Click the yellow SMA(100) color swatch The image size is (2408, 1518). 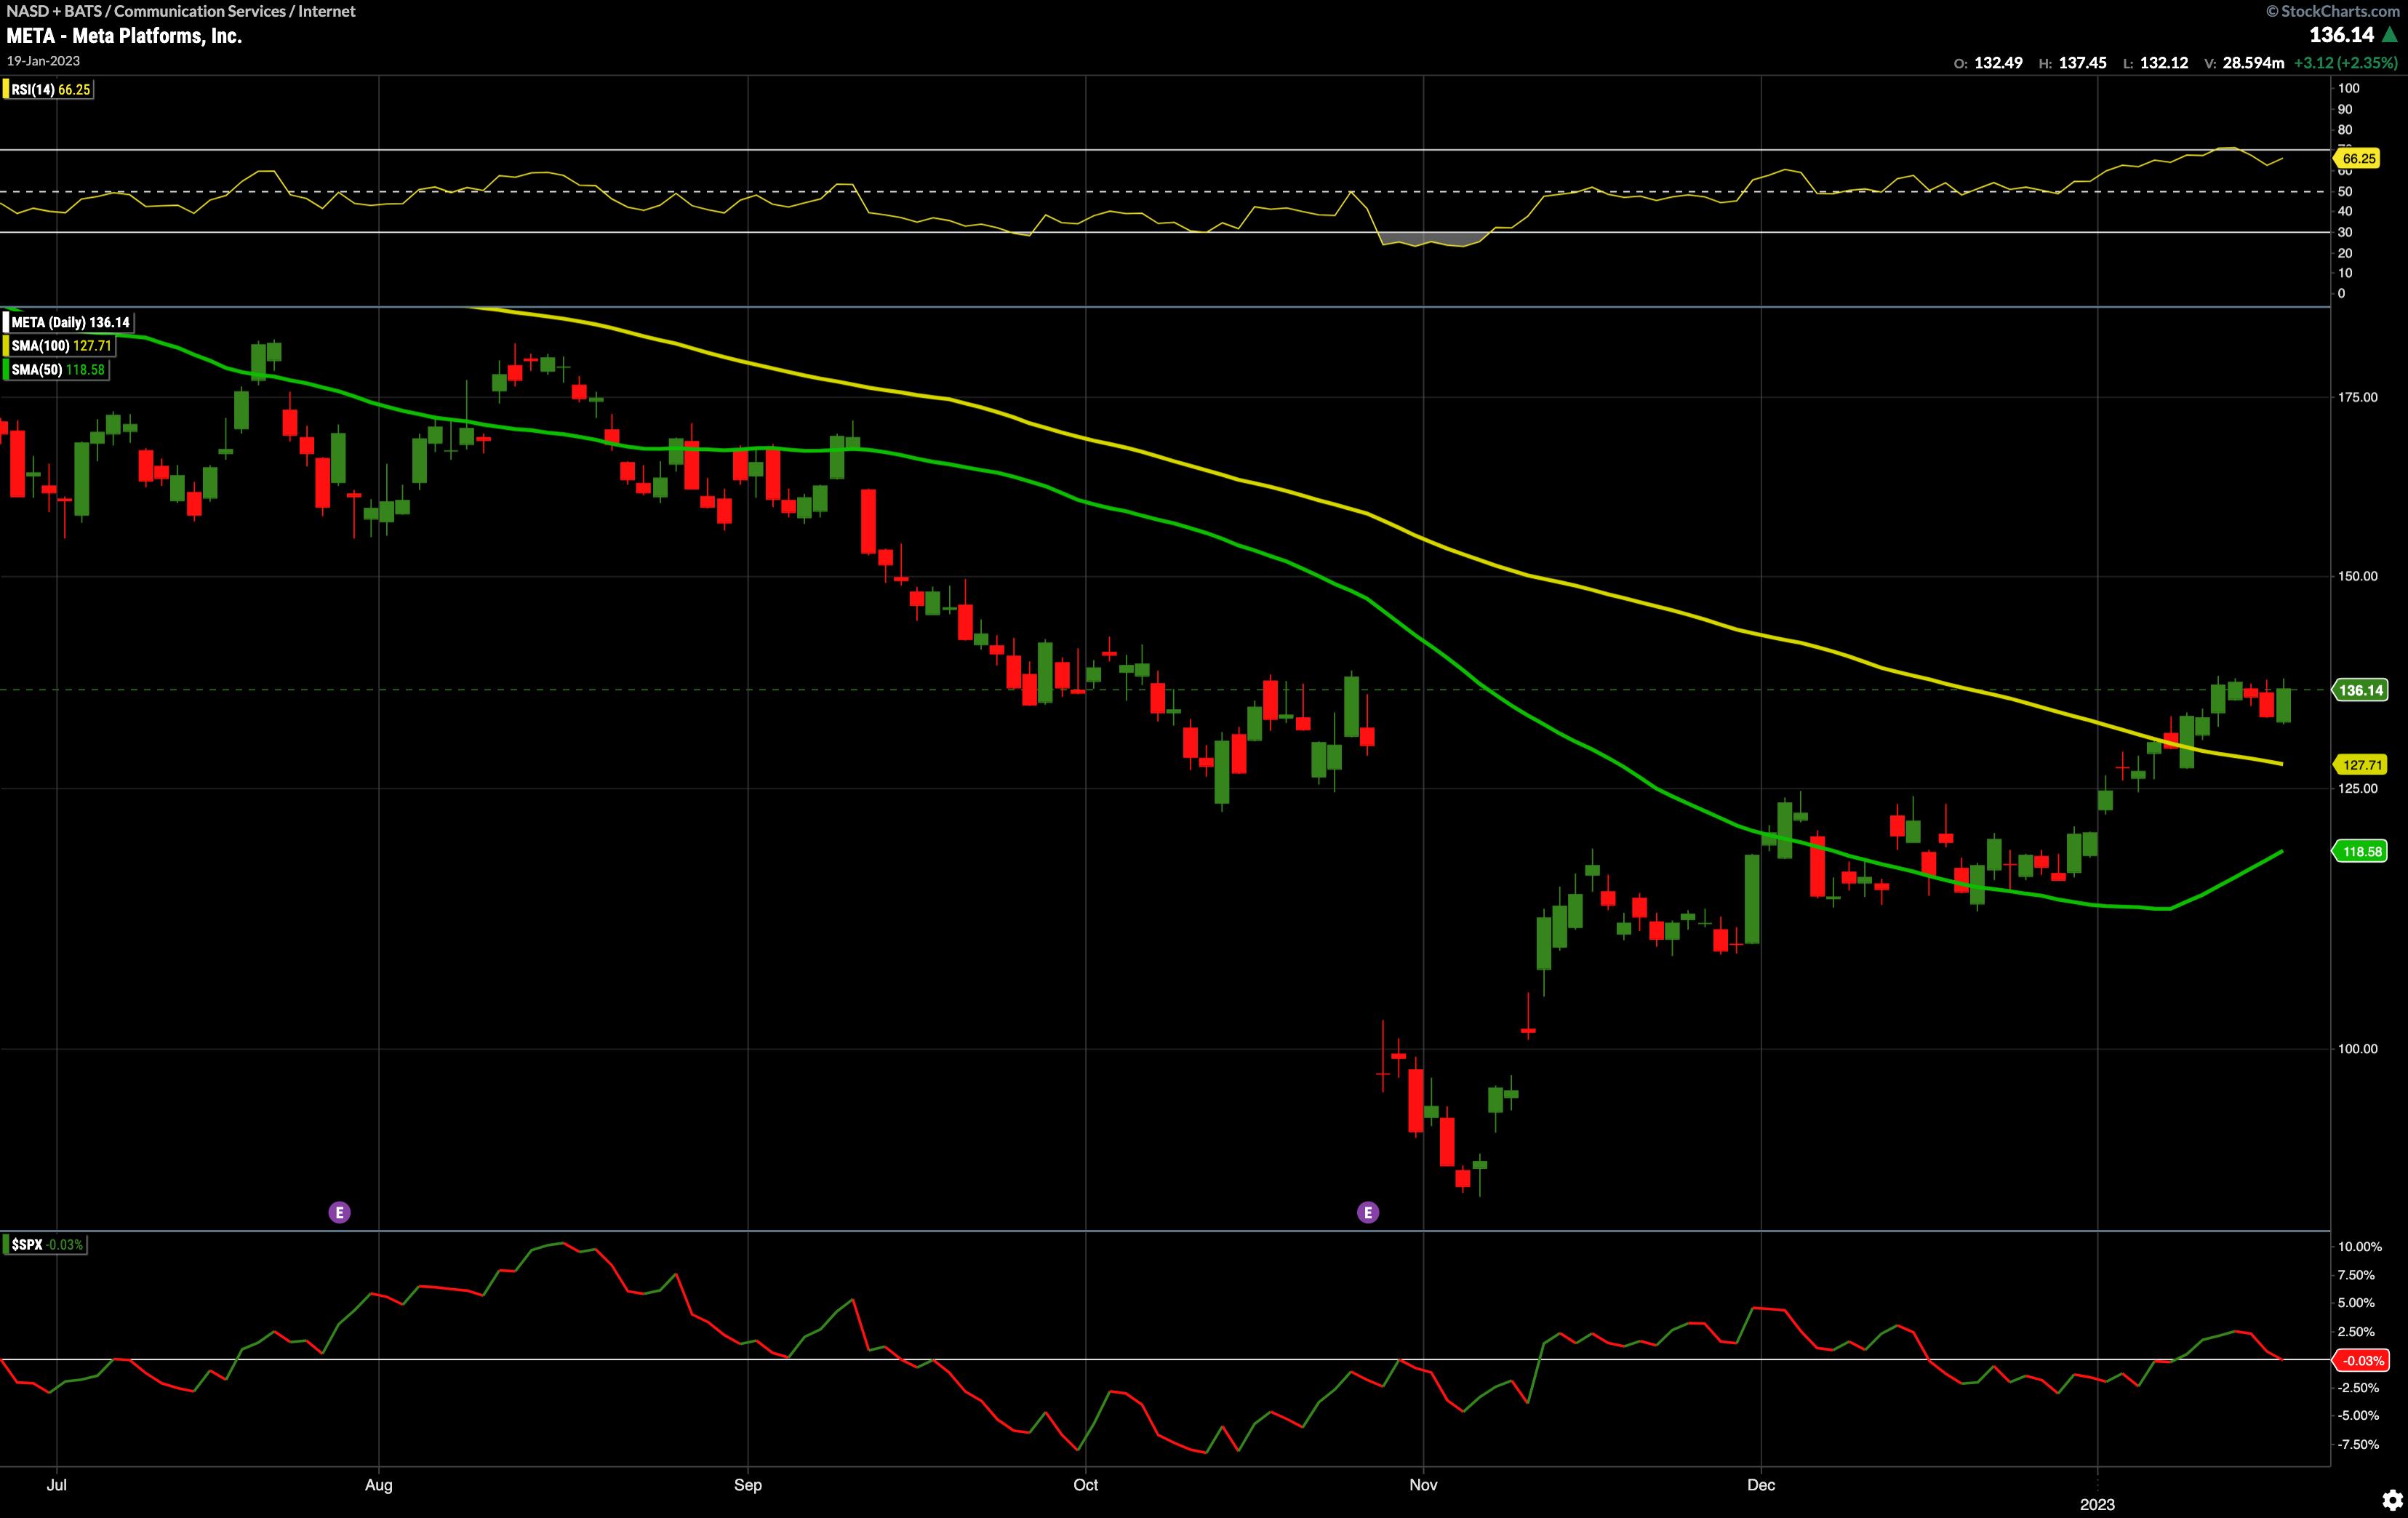6,346
